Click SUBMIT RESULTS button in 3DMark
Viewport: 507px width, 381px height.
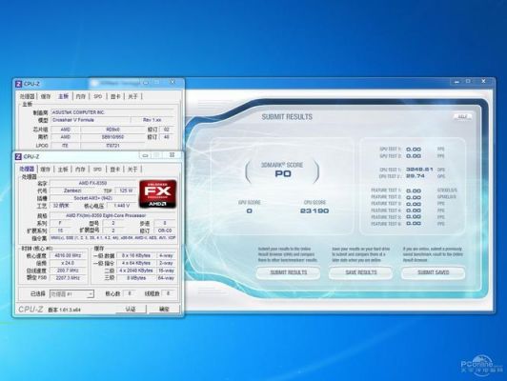(x=289, y=272)
